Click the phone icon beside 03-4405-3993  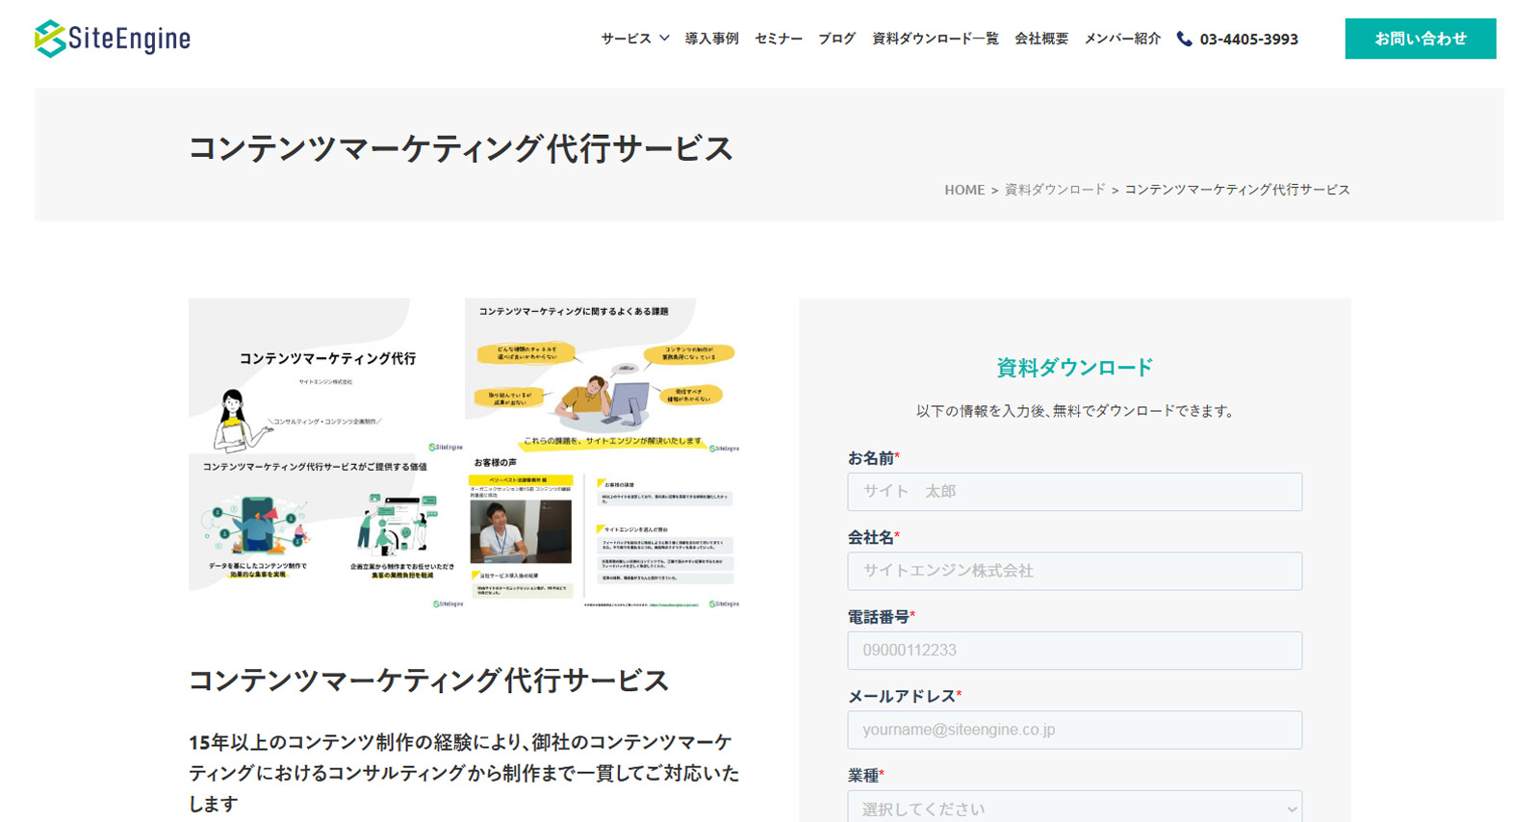[x=1184, y=39]
